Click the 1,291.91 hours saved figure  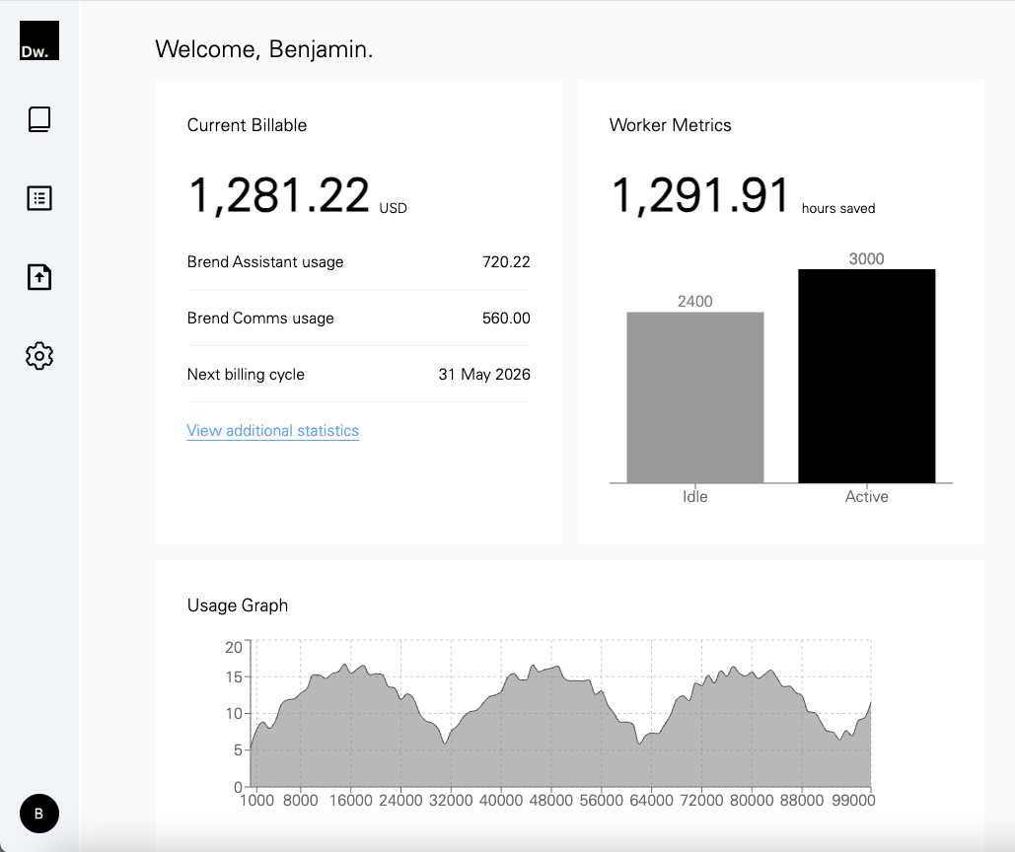click(700, 194)
